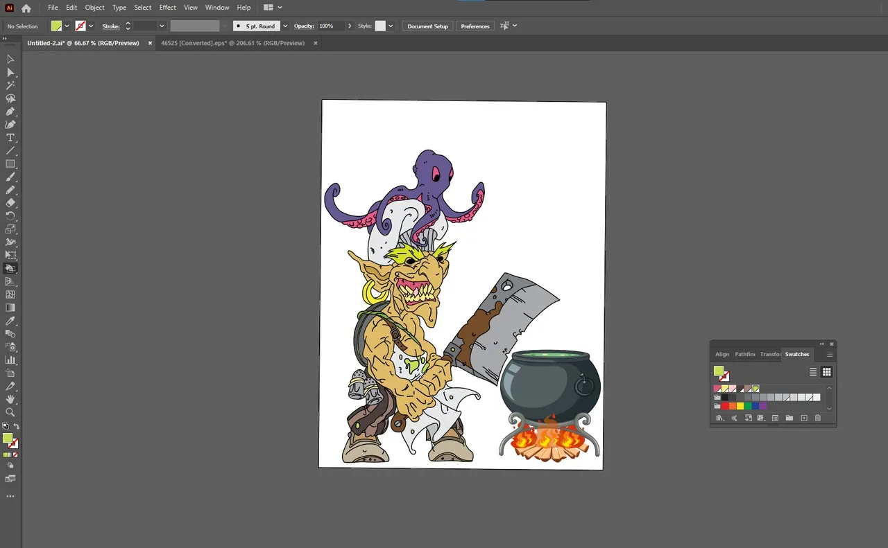
Task: Select the Curvature tool
Action: pyautogui.click(x=10, y=125)
